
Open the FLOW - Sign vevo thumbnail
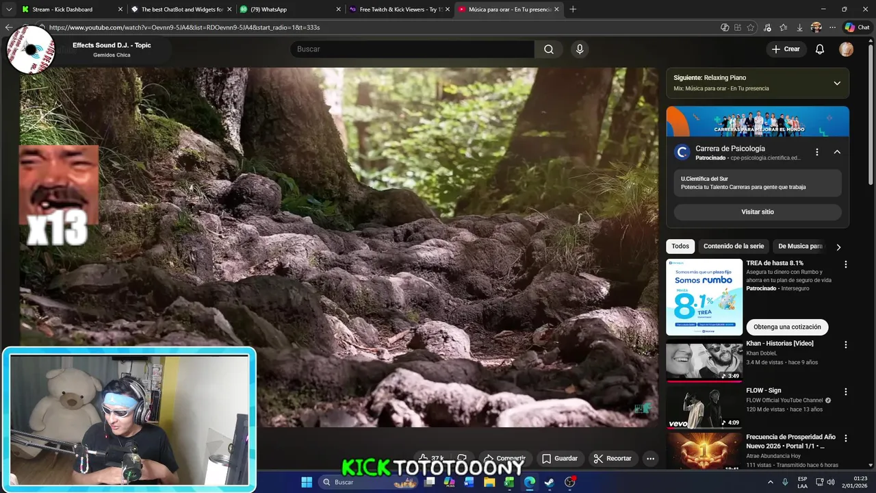[704, 407]
